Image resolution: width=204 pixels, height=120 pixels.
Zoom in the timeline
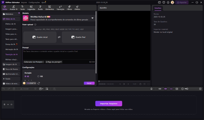[200, 89]
